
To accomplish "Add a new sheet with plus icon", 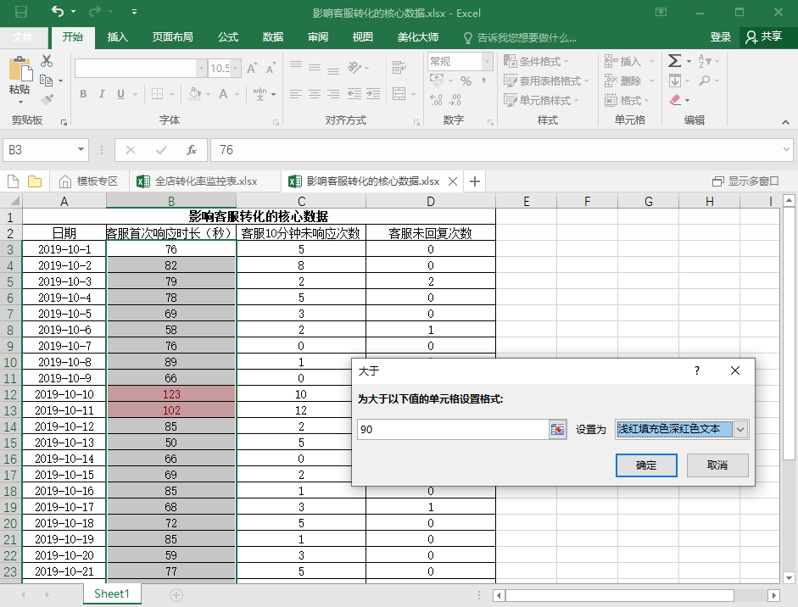I will pyautogui.click(x=176, y=595).
